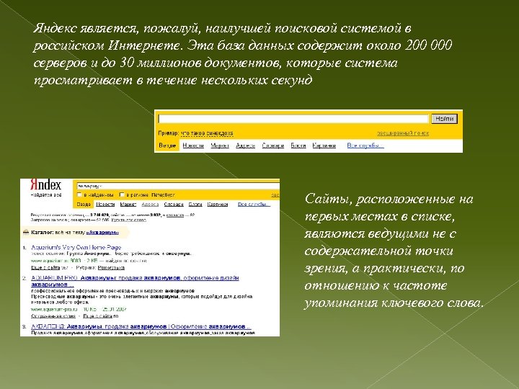
Task: Open Адреса tab on results page
Action: (150, 205)
